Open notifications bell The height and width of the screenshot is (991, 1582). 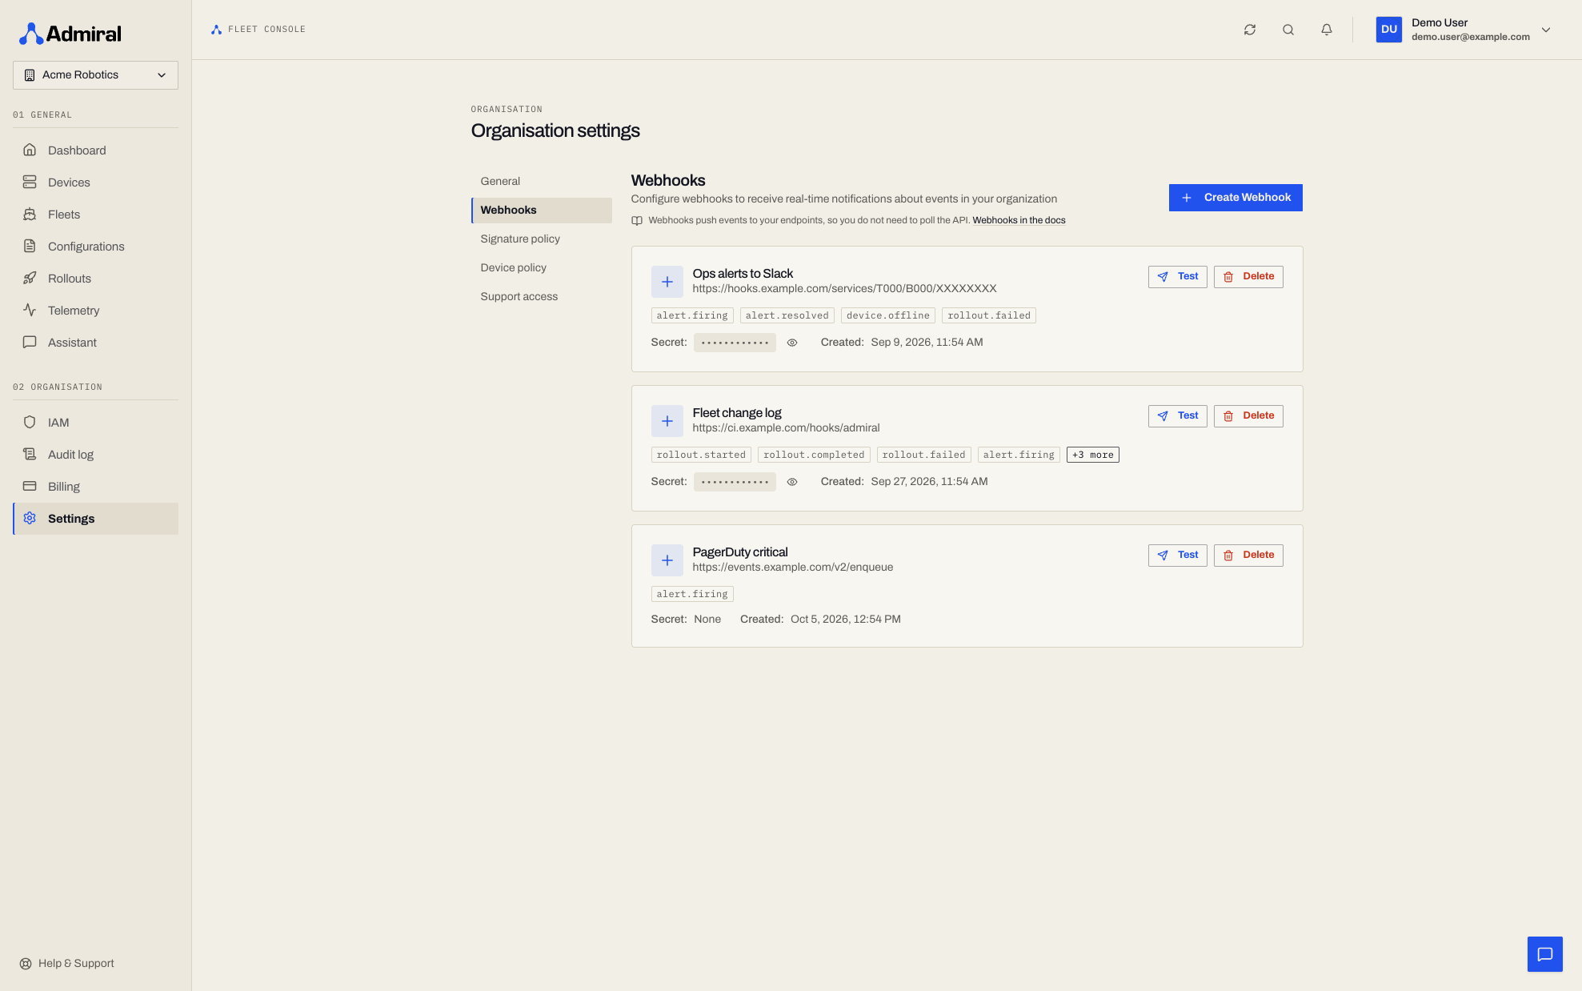pyautogui.click(x=1326, y=30)
